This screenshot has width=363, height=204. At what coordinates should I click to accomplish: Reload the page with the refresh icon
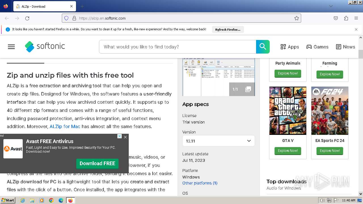tap(27, 18)
